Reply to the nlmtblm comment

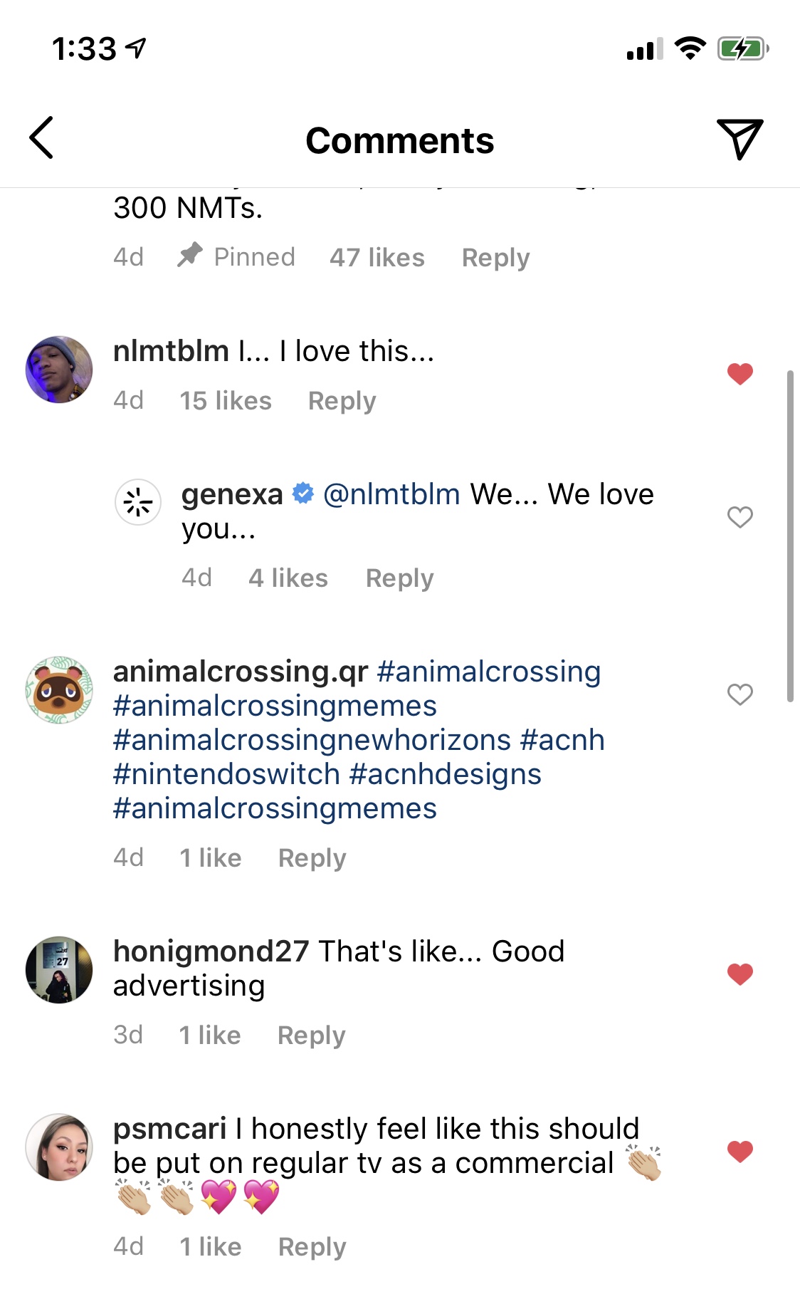click(x=342, y=401)
